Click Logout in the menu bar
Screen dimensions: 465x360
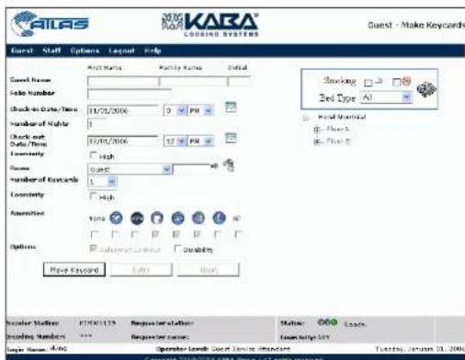point(121,51)
